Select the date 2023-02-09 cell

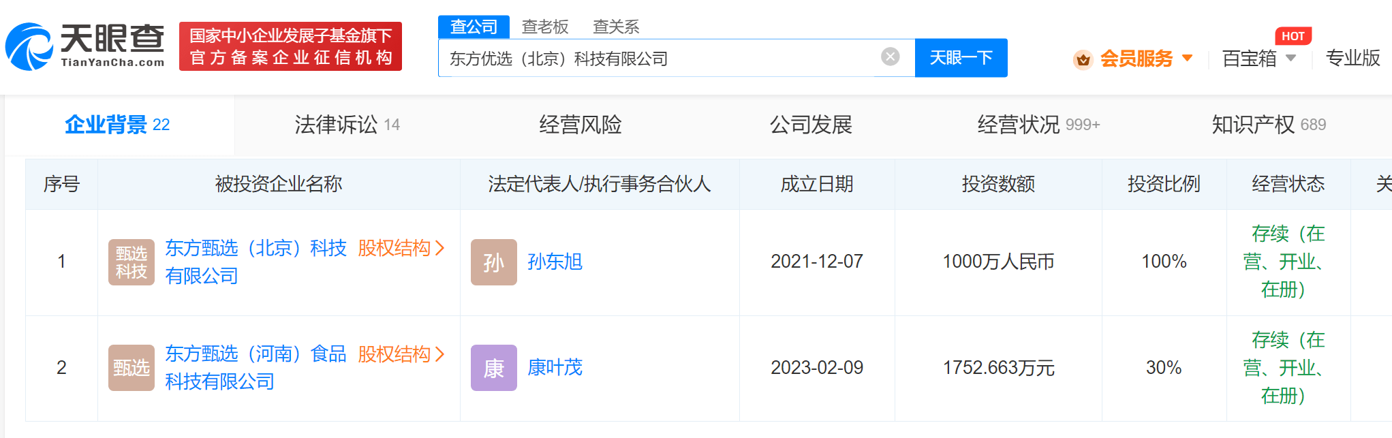817,368
